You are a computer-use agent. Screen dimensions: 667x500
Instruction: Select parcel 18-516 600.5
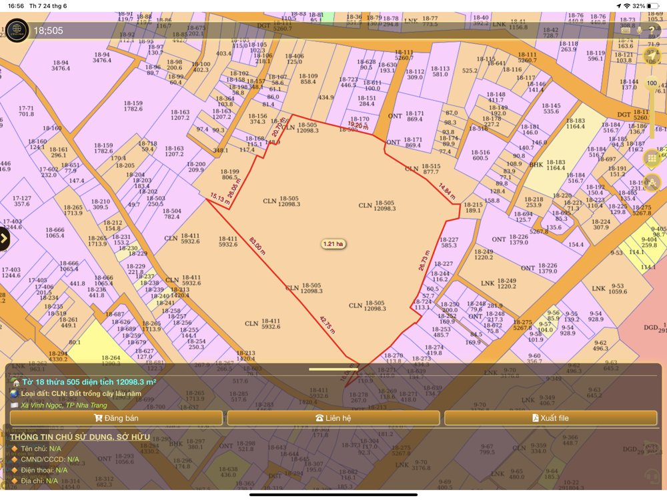480,155
